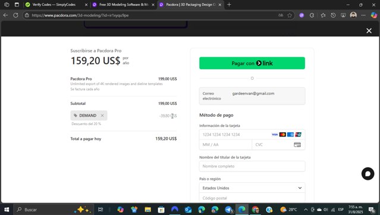Click the email gardeenvan@gmail.com field
Screen dimensions: 380x215
[252, 96]
